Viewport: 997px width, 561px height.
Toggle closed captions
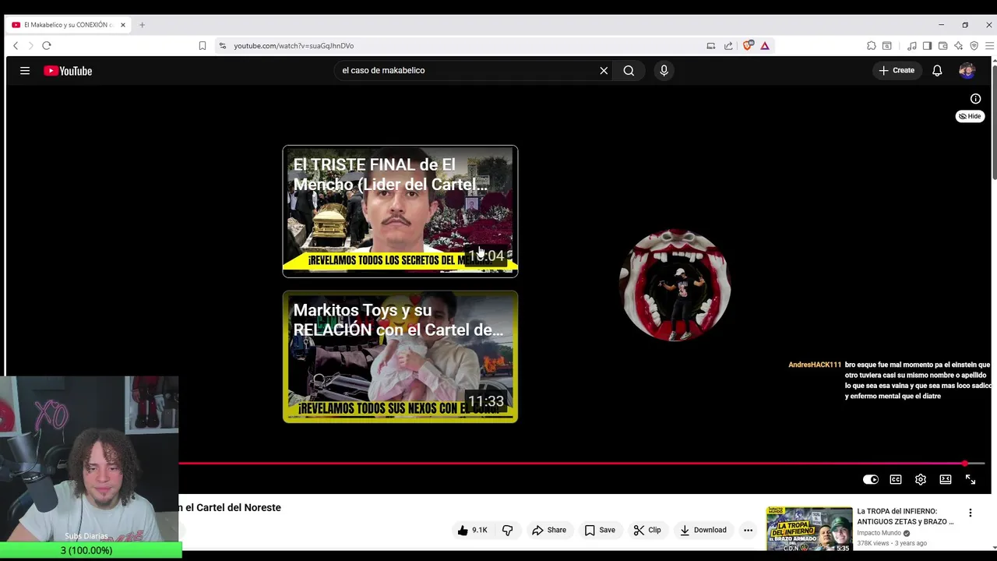tap(896, 479)
